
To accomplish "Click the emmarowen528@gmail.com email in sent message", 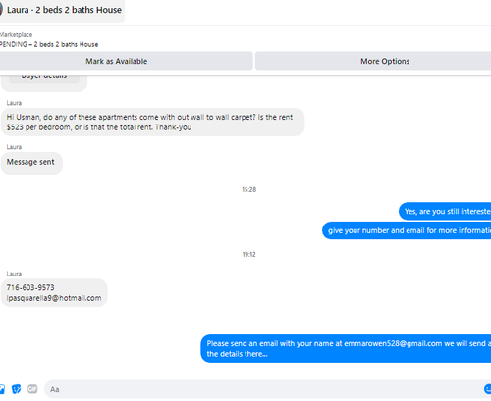I will (x=393, y=343).
